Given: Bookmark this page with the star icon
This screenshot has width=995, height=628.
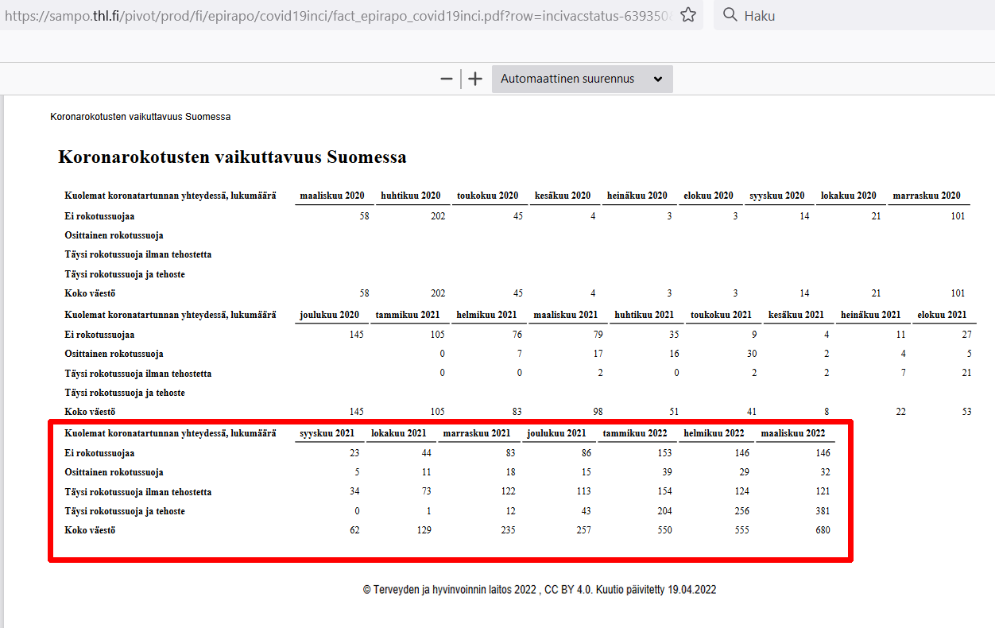Looking at the screenshot, I should (688, 15).
